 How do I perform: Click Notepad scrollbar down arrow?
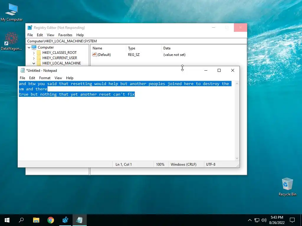(237, 158)
